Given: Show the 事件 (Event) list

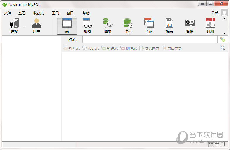Looking at the screenshot, I should [x=128, y=26].
